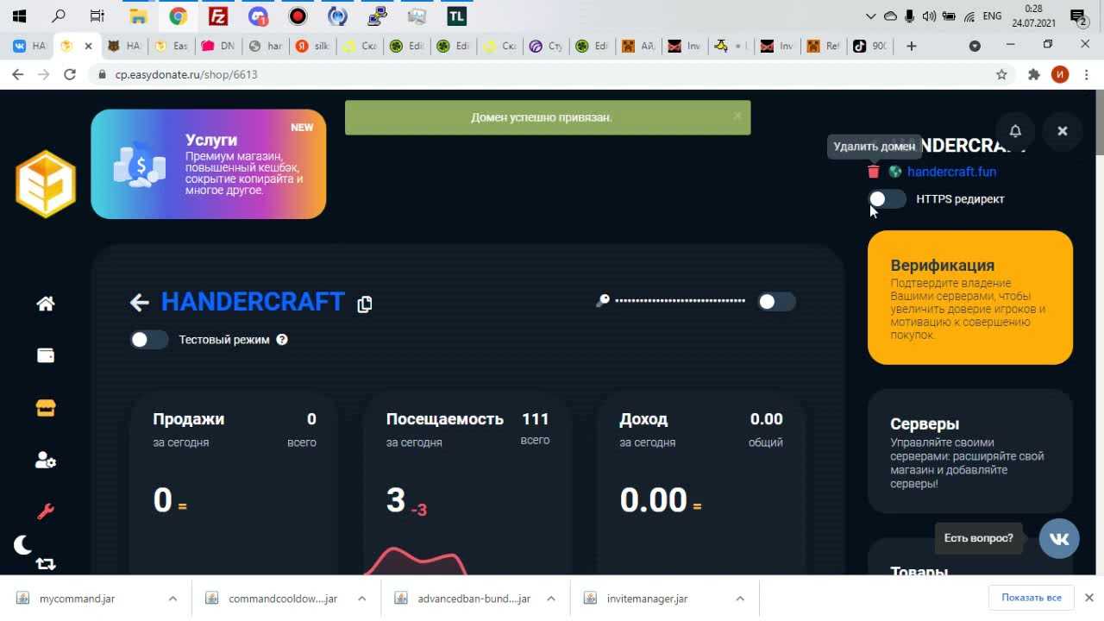Image resolution: width=1104 pixels, height=621 pixels.
Task: Open the Серверы card
Action: pos(970,452)
